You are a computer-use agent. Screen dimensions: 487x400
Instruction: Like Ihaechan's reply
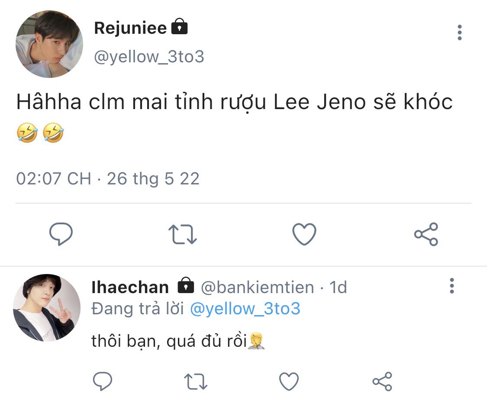(289, 381)
